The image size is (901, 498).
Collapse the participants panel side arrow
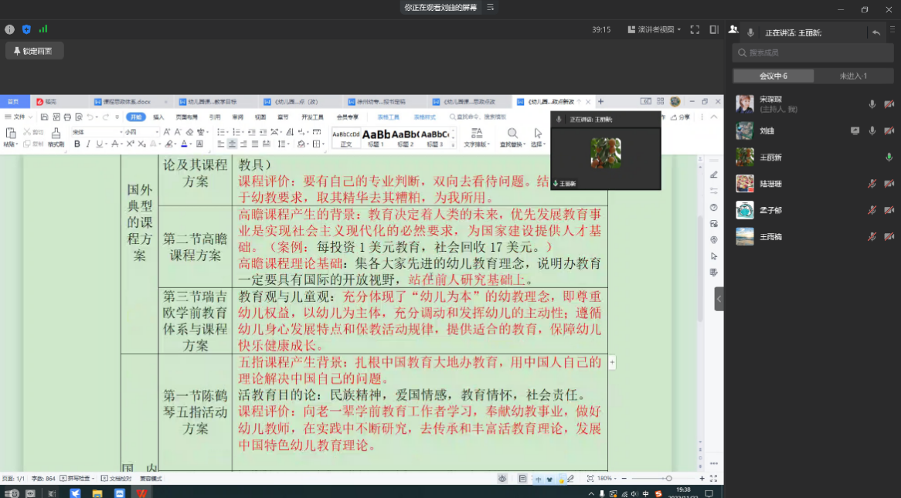[719, 299]
